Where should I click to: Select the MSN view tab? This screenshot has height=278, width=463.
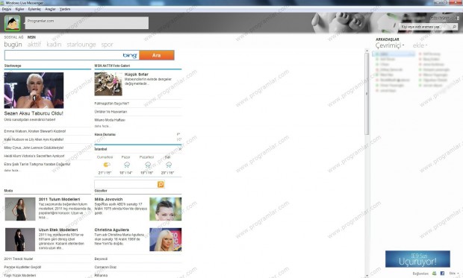click(x=31, y=37)
